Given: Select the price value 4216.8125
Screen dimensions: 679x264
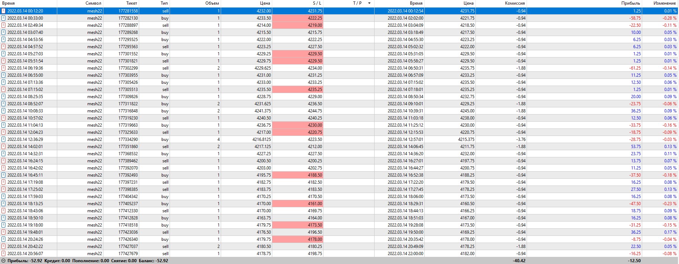Looking at the screenshot, I should tap(262, 139).
